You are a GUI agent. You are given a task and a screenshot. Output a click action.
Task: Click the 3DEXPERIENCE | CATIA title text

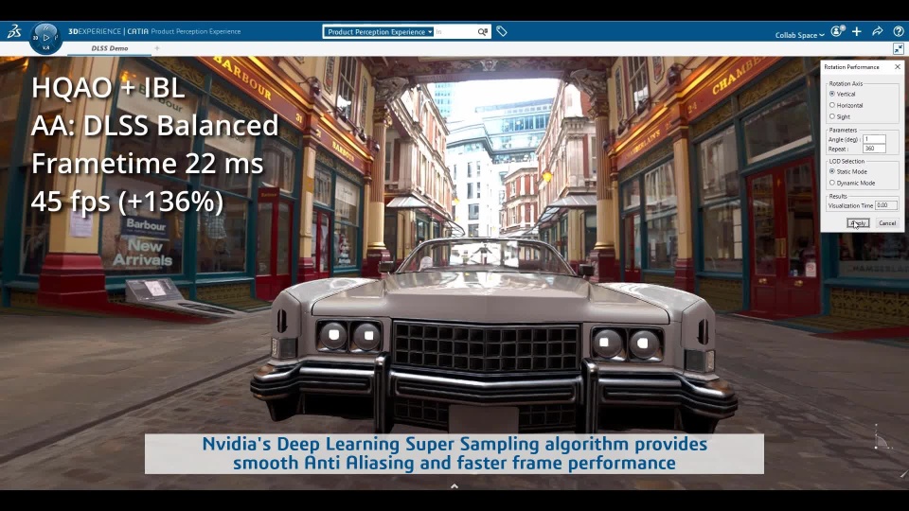[108, 31]
